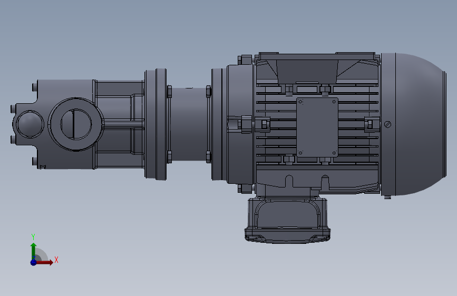Click the green Y axis arrow of the triad
Screen dimensions: 457x296
click(x=34, y=251)
